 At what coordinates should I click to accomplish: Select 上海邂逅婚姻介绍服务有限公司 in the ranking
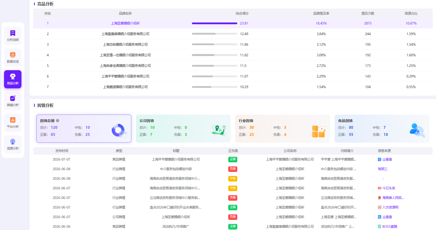(x=125, y=87)
